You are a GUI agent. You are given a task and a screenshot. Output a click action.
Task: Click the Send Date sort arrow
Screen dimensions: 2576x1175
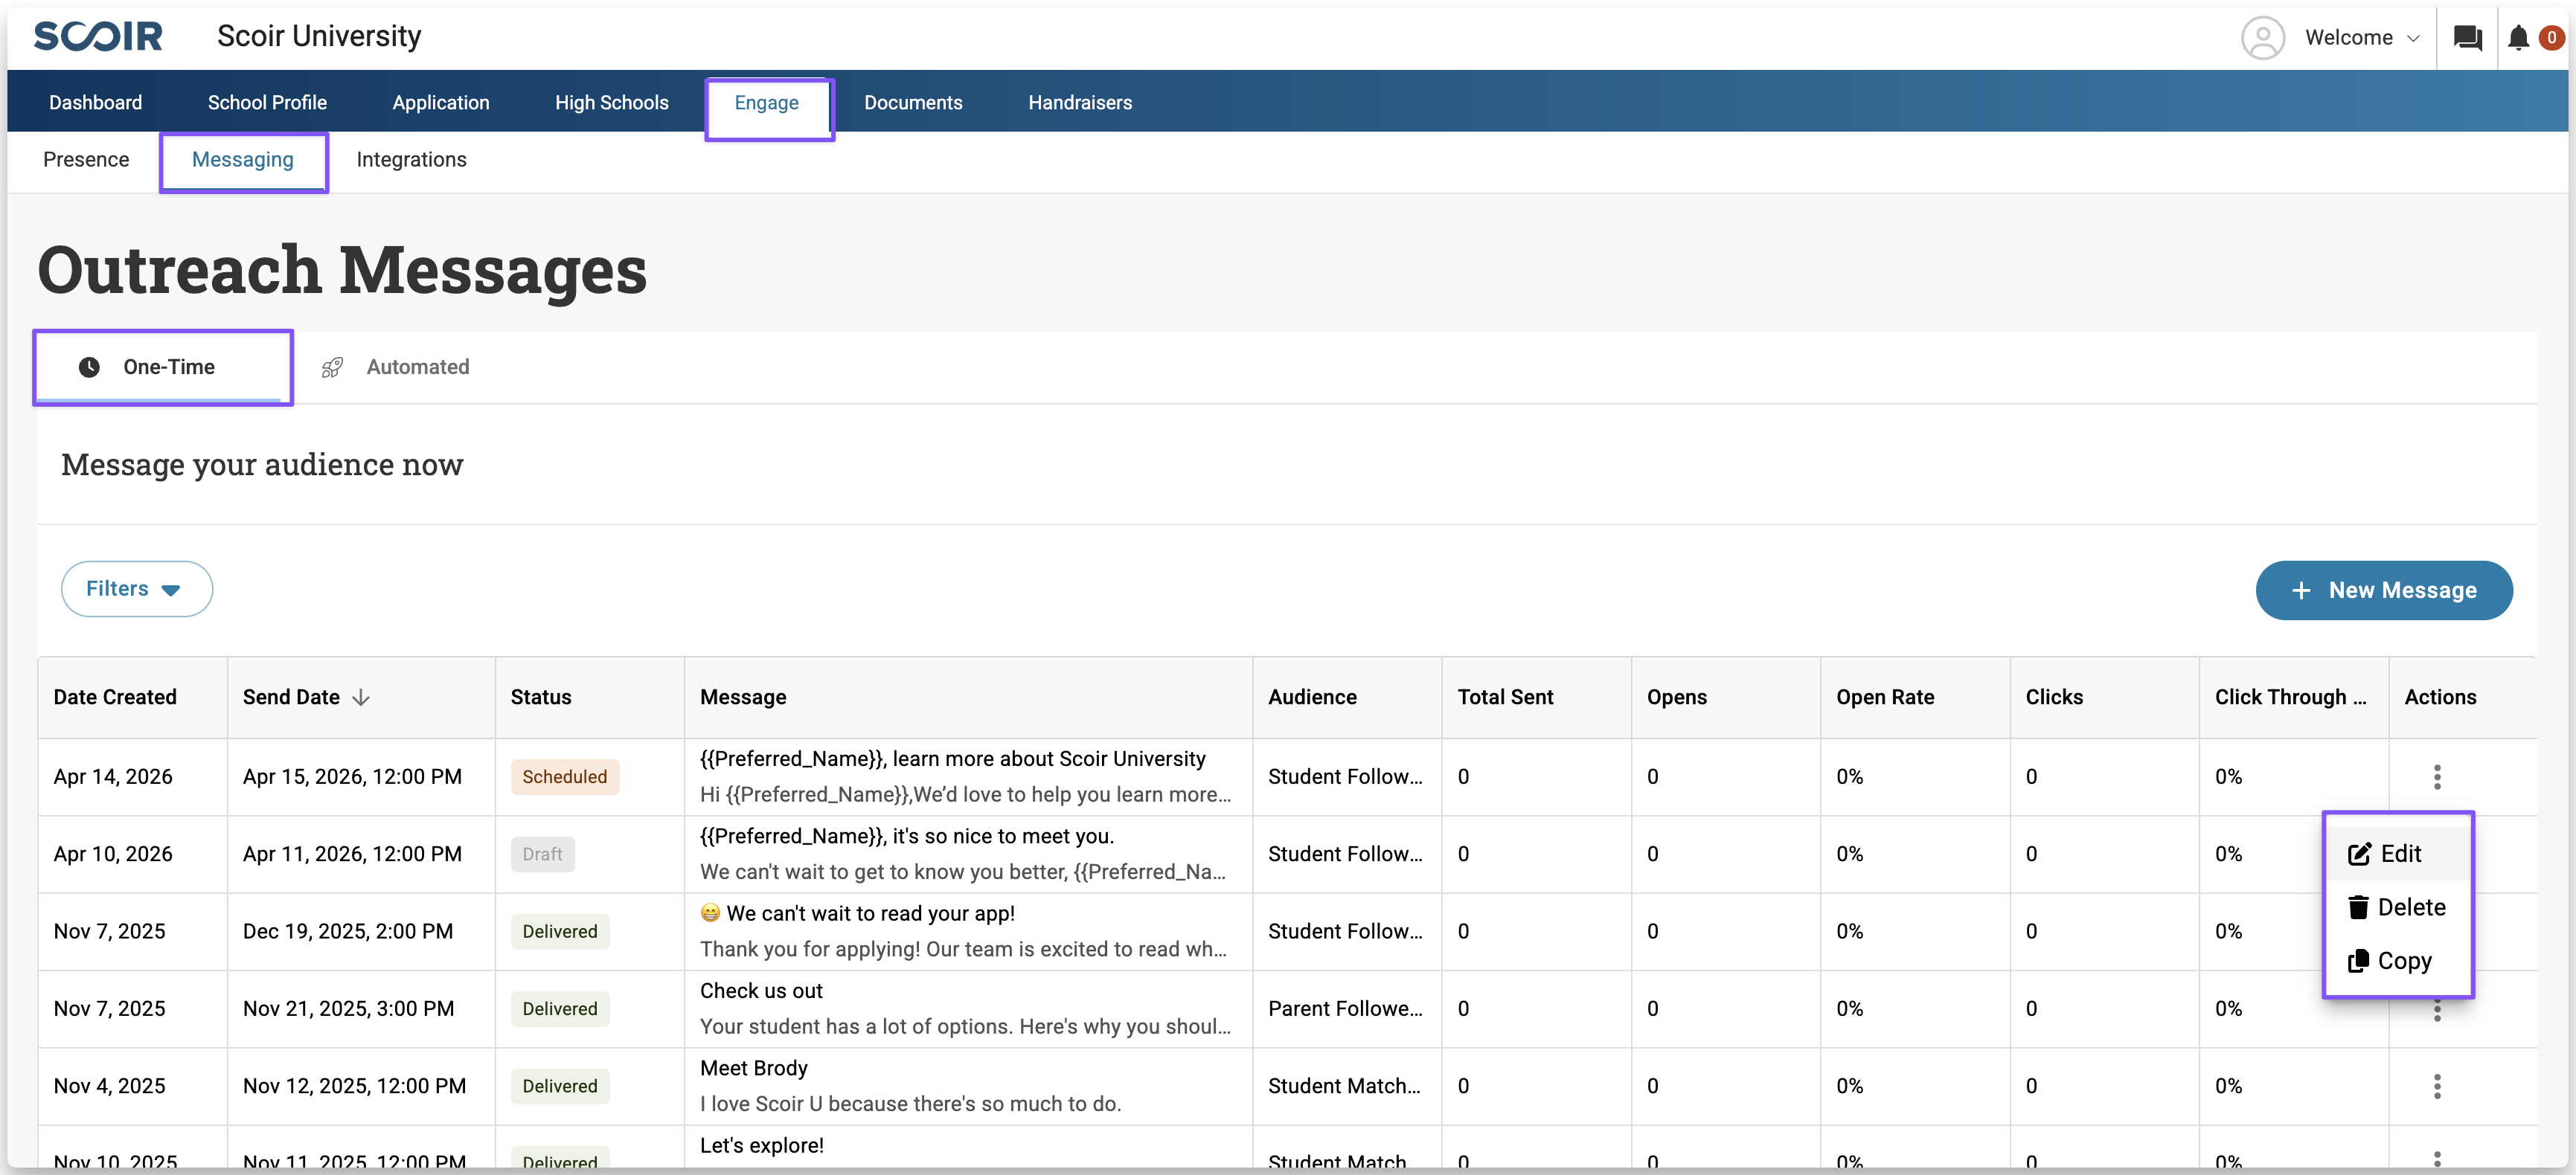click(361, 698)
